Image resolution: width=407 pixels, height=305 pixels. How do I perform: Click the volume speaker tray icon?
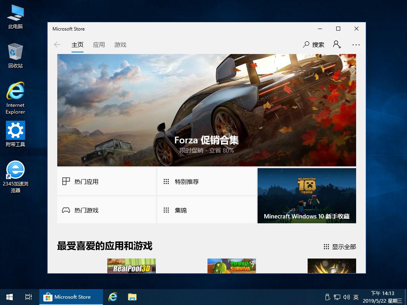coord(346,297)
